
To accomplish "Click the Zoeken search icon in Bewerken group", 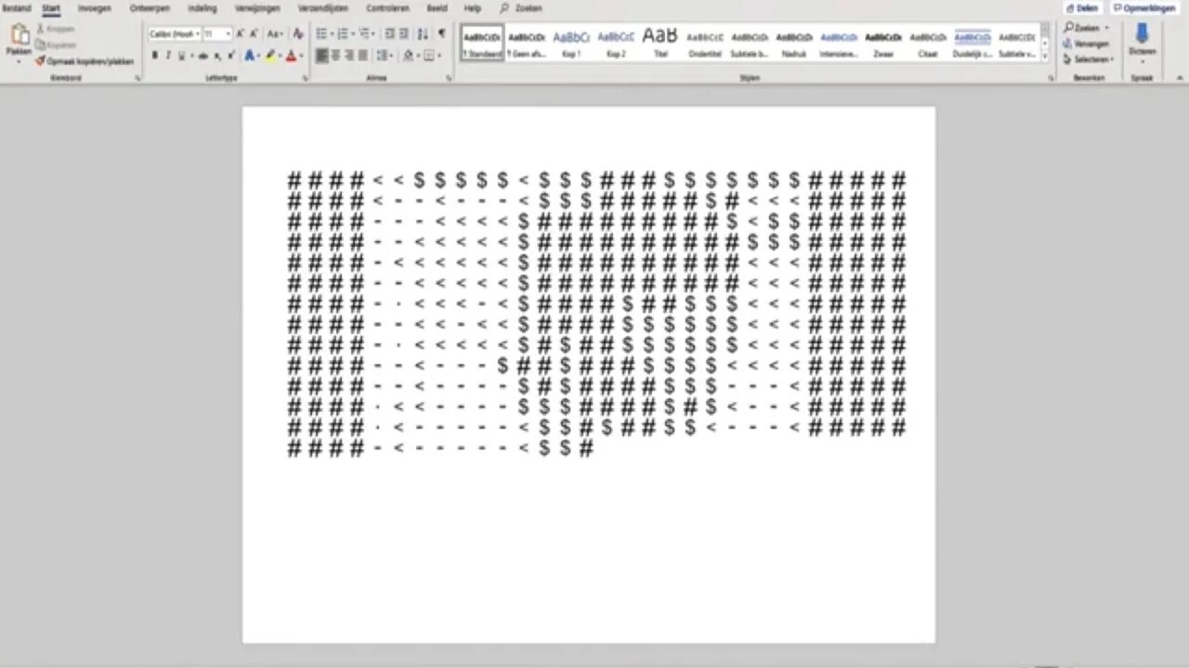I will (x=1069, y=29).
